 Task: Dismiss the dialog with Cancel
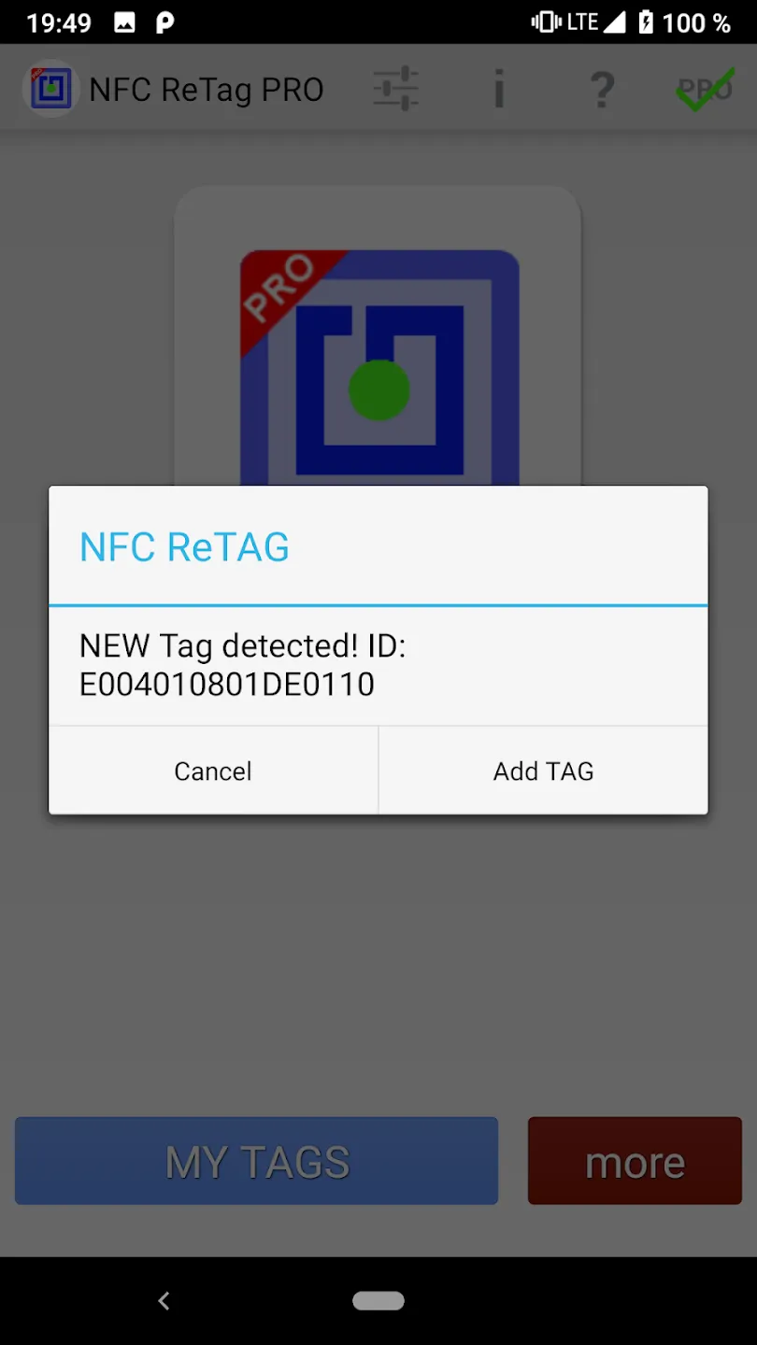(x=213, y=771)
